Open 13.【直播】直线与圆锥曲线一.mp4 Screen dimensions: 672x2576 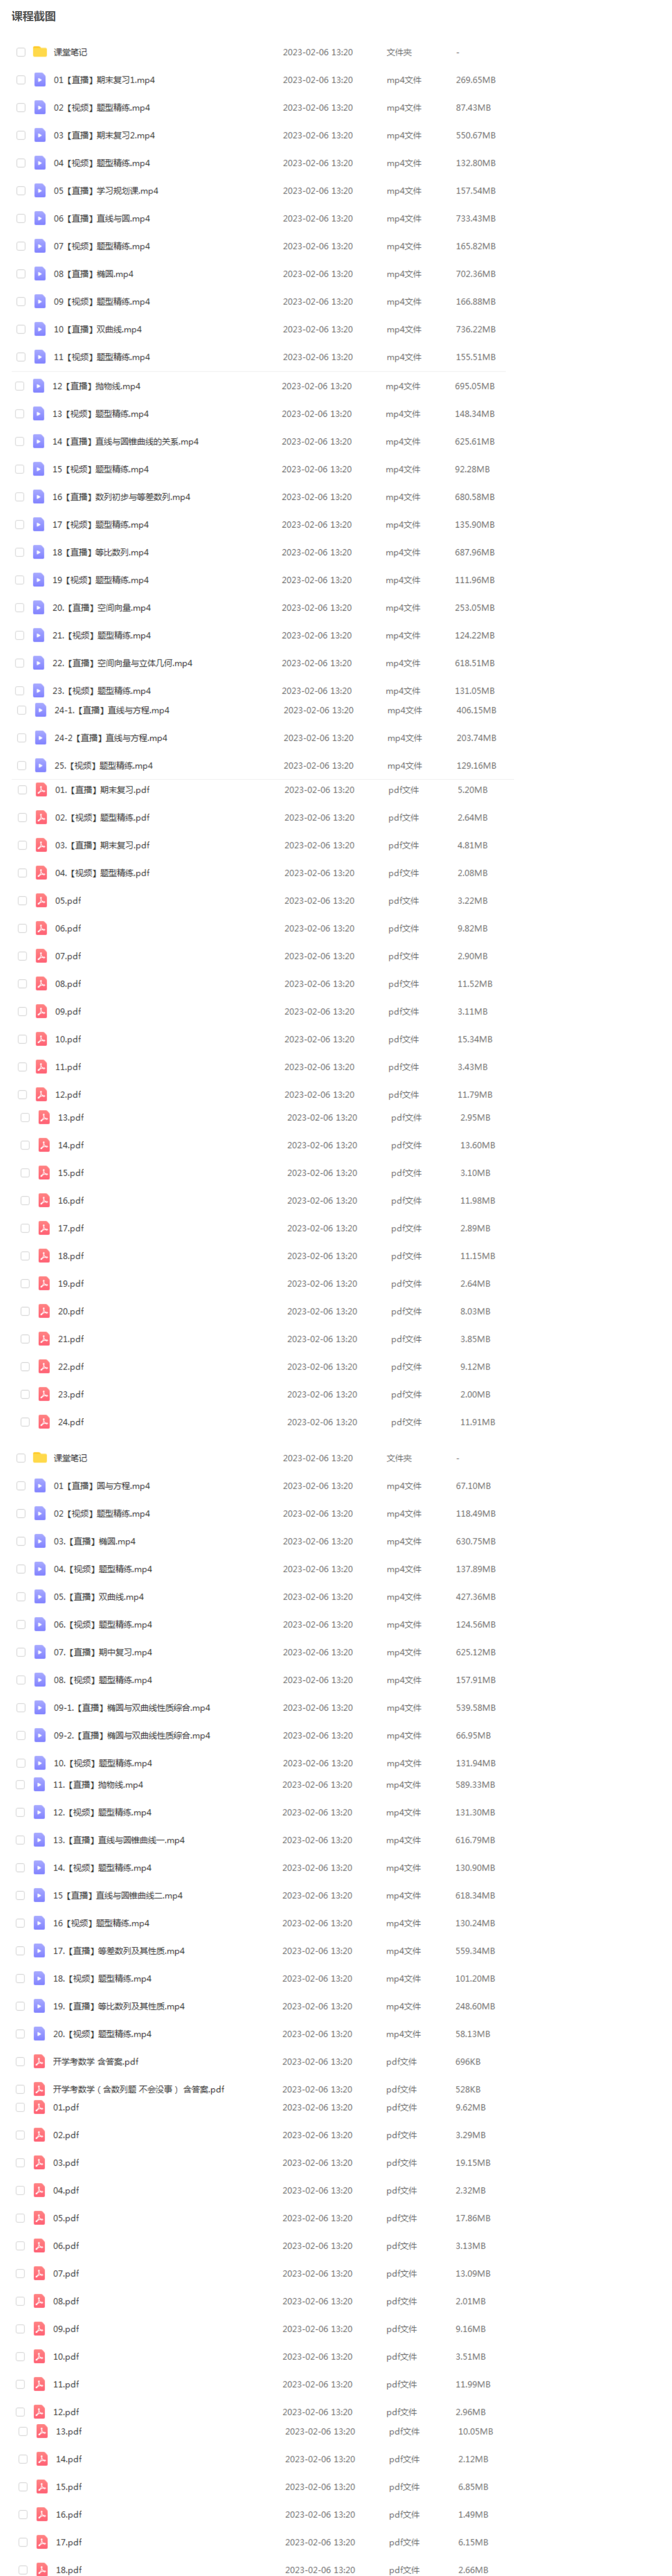tap(119, 1840)
